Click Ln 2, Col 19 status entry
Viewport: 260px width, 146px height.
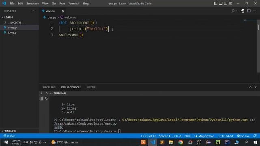148,136
